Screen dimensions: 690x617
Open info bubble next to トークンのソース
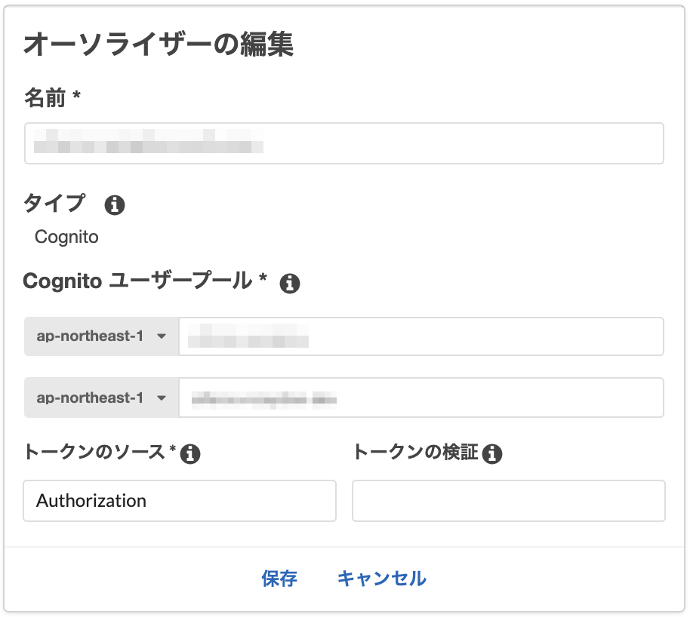[x=193, y=454]
